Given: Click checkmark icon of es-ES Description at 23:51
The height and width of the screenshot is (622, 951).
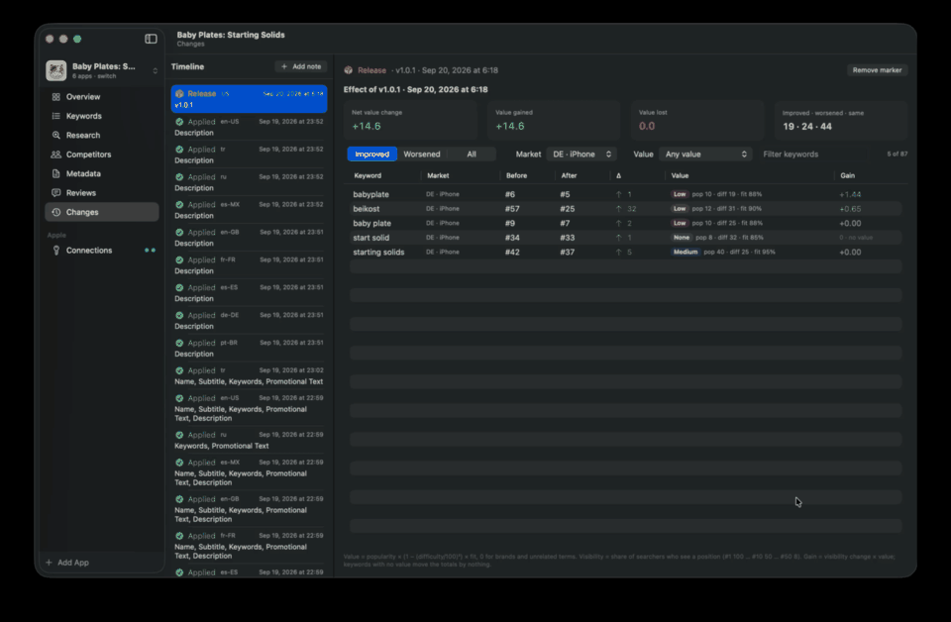Looking at the screenshot, I should pos(179,288).
